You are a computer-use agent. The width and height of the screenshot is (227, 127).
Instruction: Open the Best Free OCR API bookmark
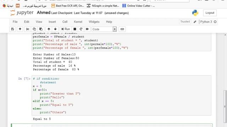68,6
